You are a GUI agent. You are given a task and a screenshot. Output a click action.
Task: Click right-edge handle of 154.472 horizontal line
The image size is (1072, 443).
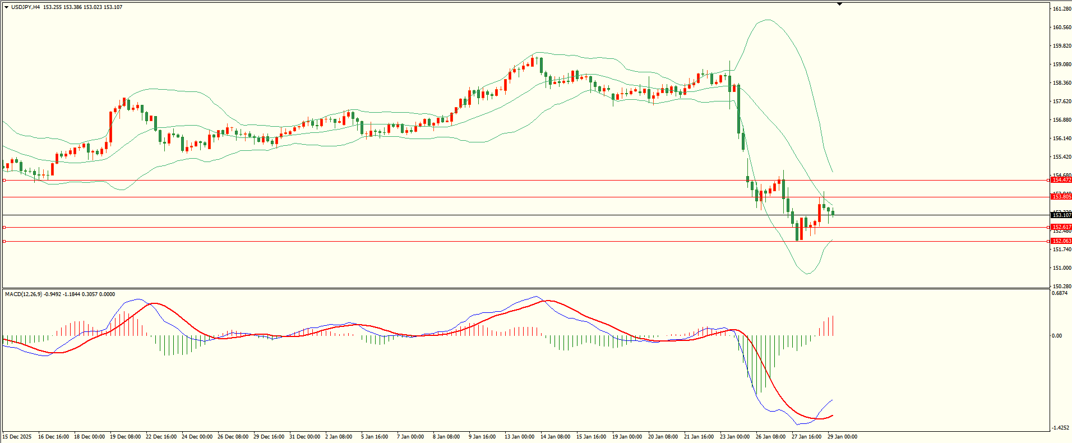1048,181
